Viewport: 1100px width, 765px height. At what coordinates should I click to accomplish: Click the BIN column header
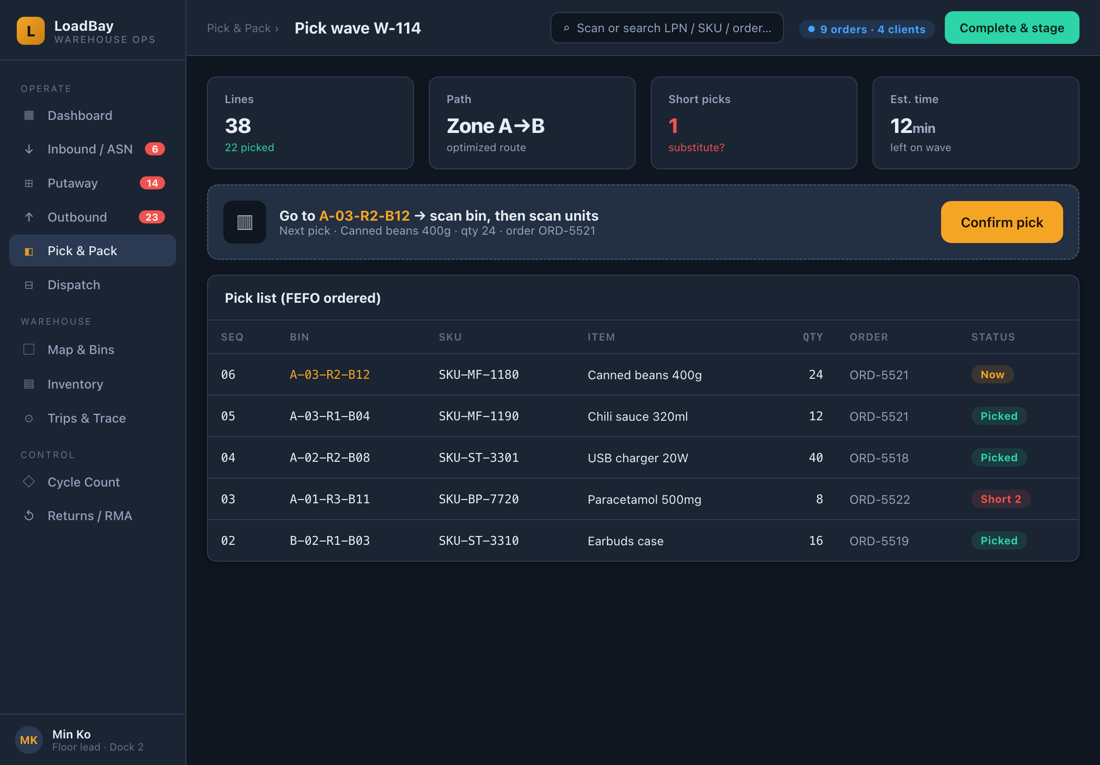(299, 337)
